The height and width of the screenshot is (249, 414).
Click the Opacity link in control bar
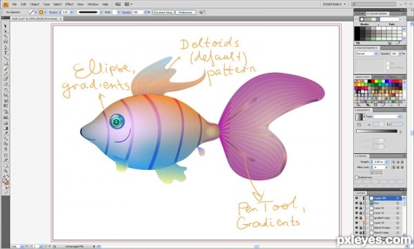click(x=126, y=12)
